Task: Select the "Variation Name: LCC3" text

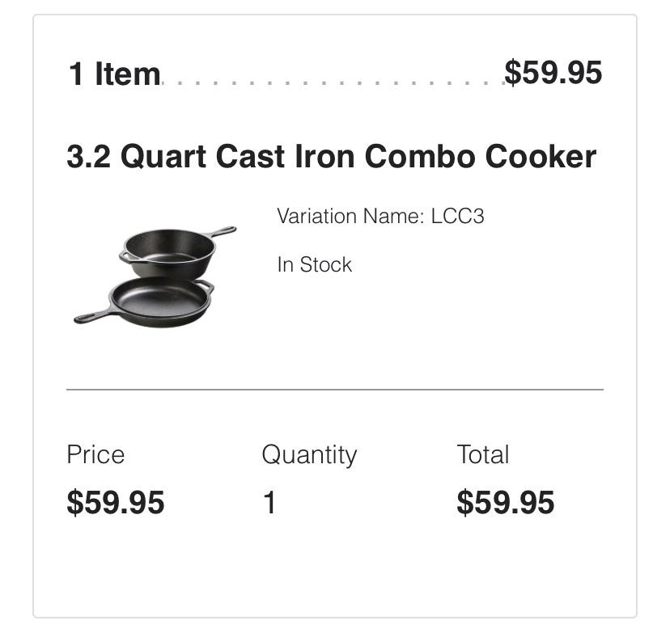Action: tap(380, 217)
